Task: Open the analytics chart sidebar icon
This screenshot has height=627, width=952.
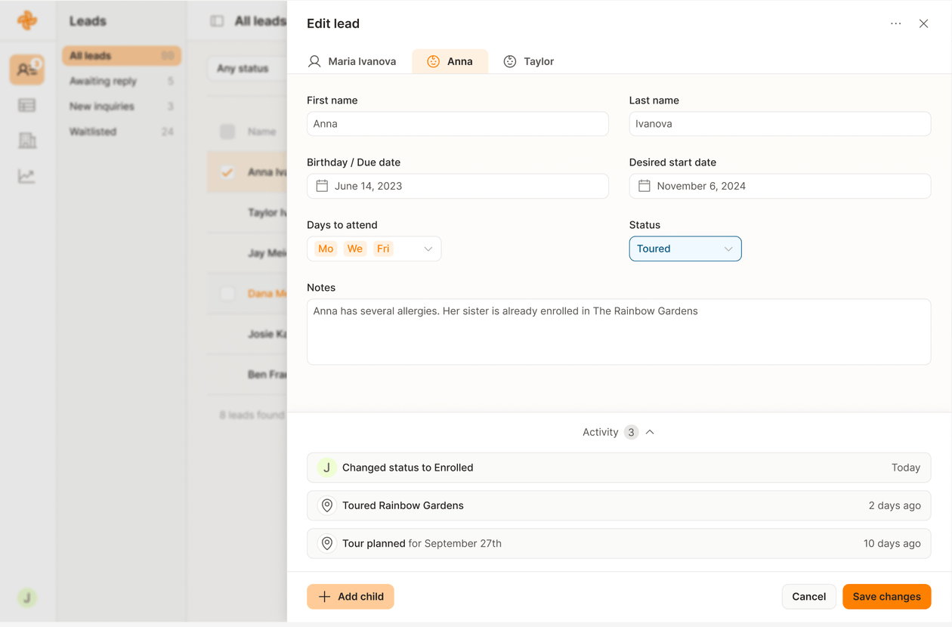Action: pos(26,176)
